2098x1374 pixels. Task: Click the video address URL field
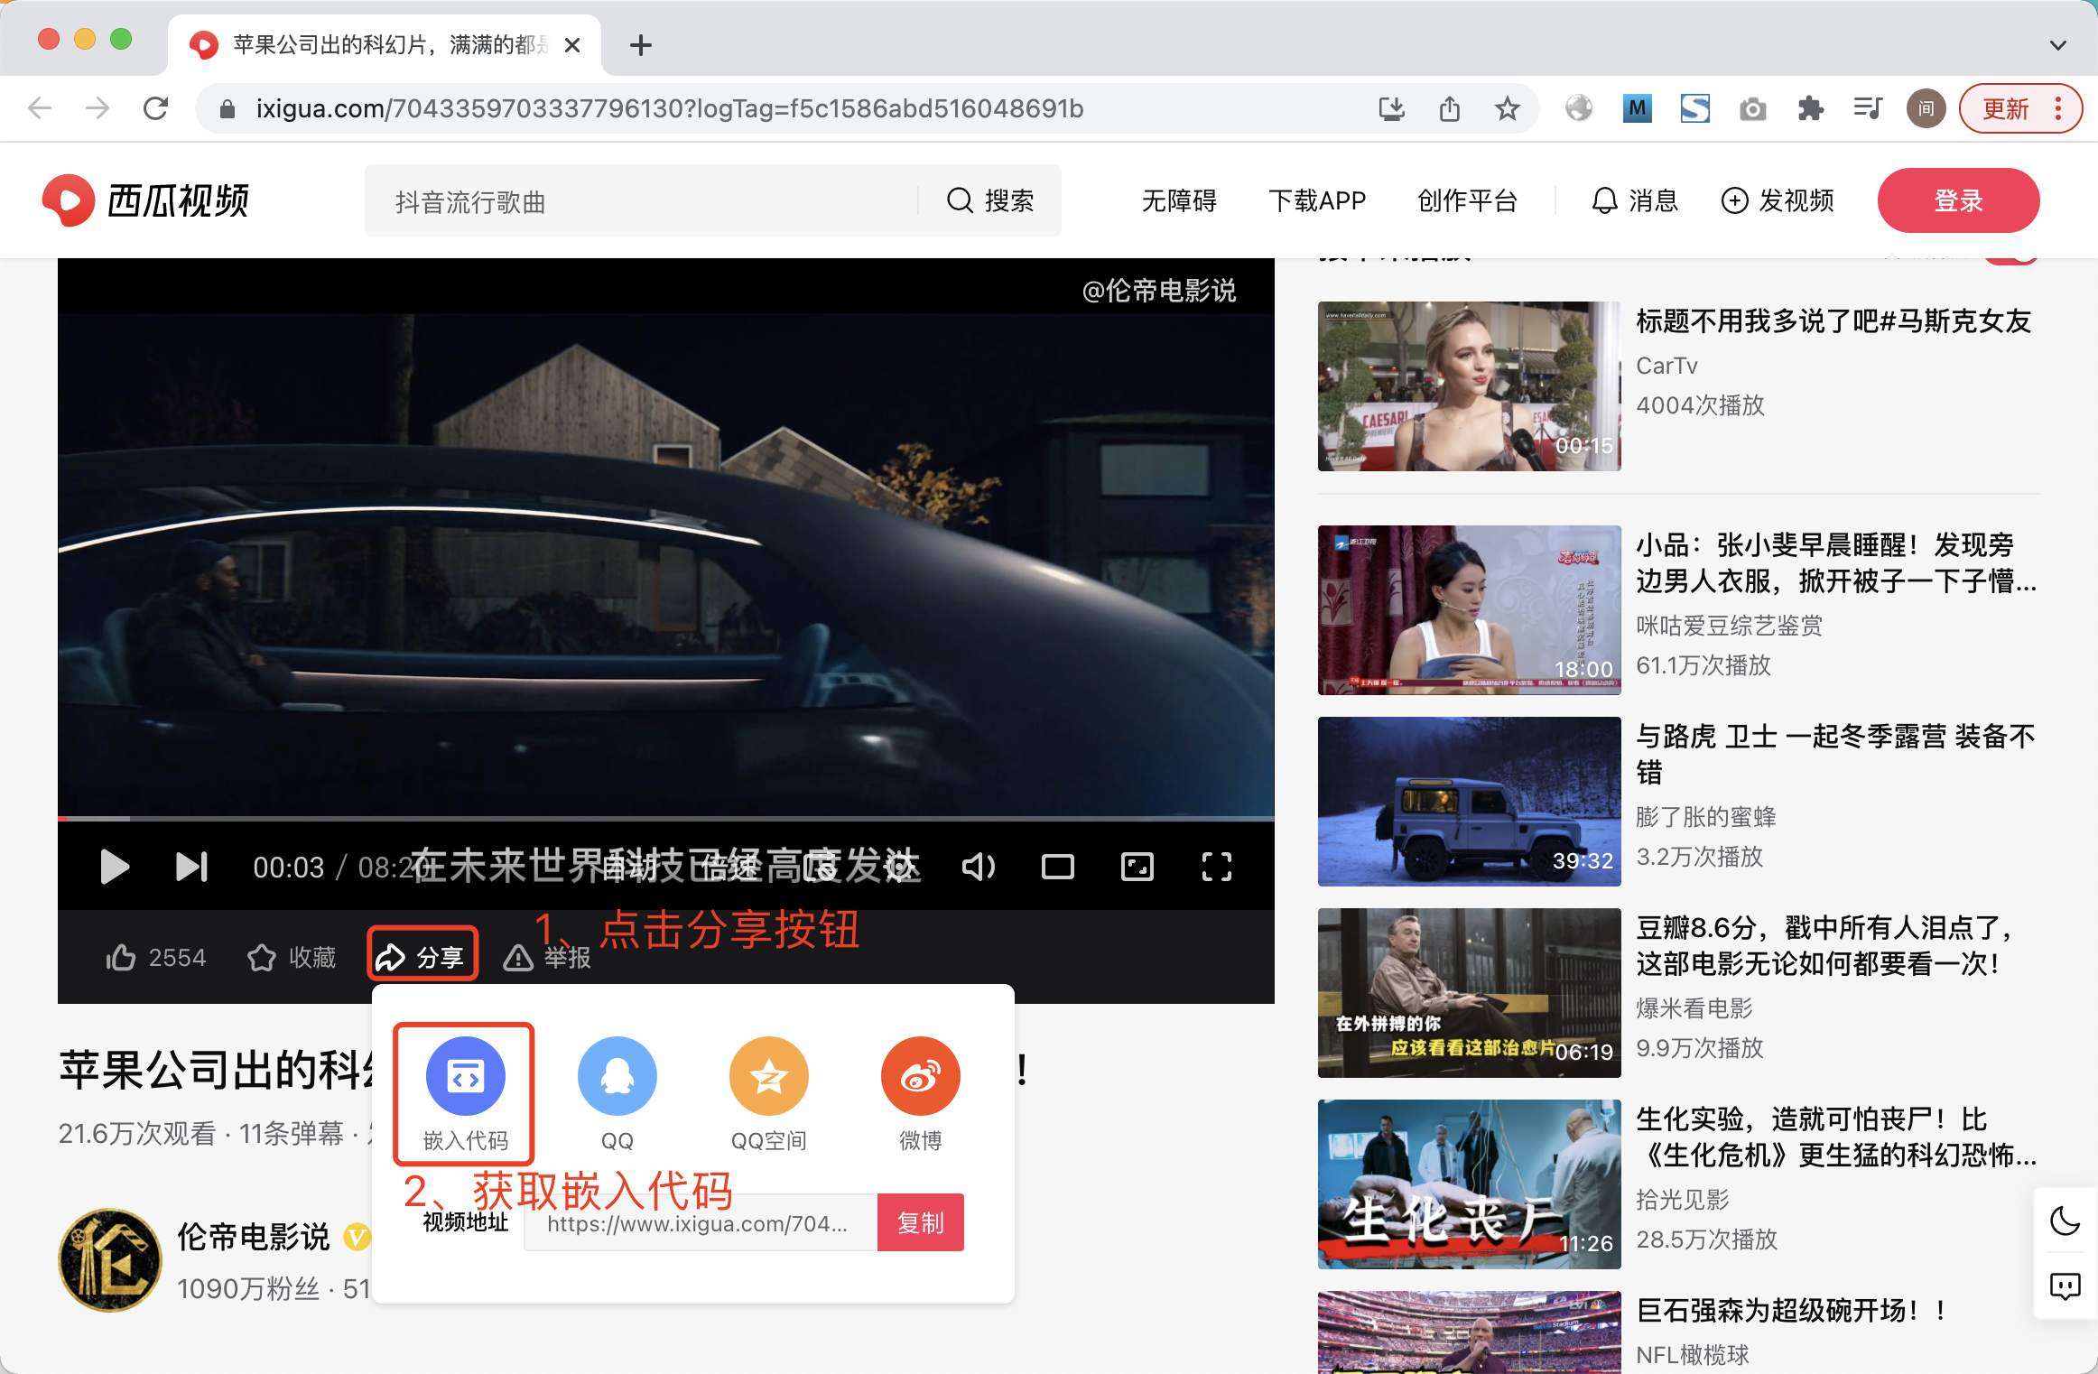701,1222
